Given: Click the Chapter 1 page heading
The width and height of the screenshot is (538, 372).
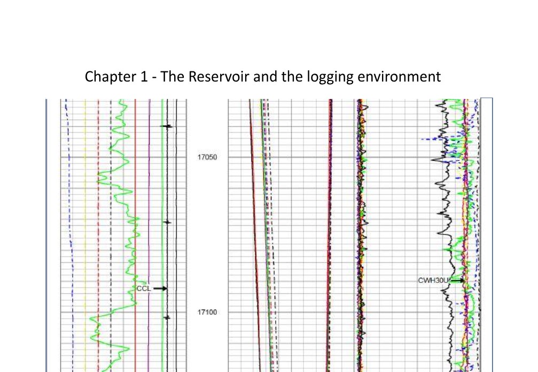Looking at the screenshot, I should pyautogui.click(x=263, y=77).
